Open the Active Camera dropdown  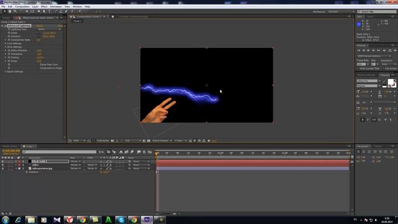tap(162, 141)
